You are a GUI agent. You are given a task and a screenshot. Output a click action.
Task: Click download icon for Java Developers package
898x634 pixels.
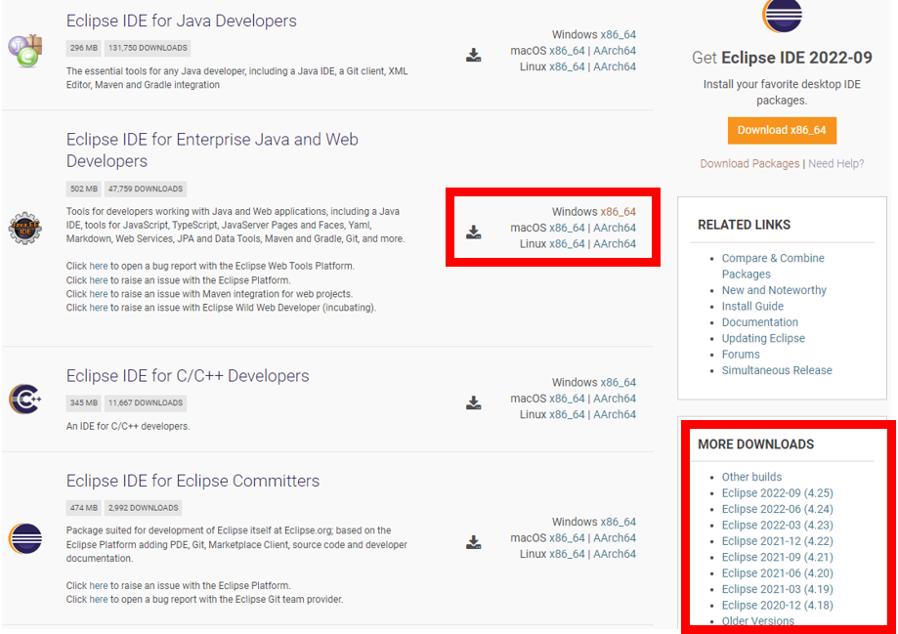474,55
